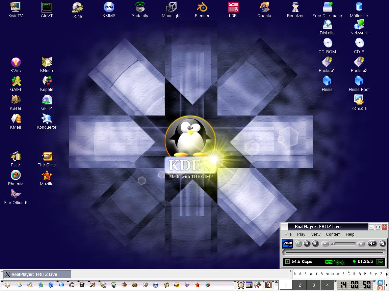Screen dimensions: 389x291
Task: Click the alarm clock tray icon
Action: pyautogui.click(x=241, y=285)
